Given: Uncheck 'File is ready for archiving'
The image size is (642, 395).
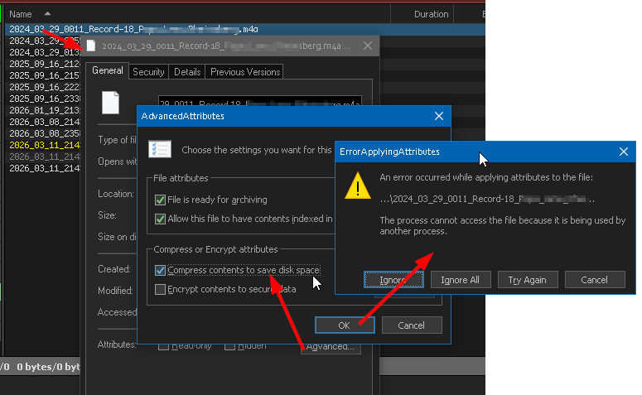Looking at the screenshot, I should click(160, 200).
